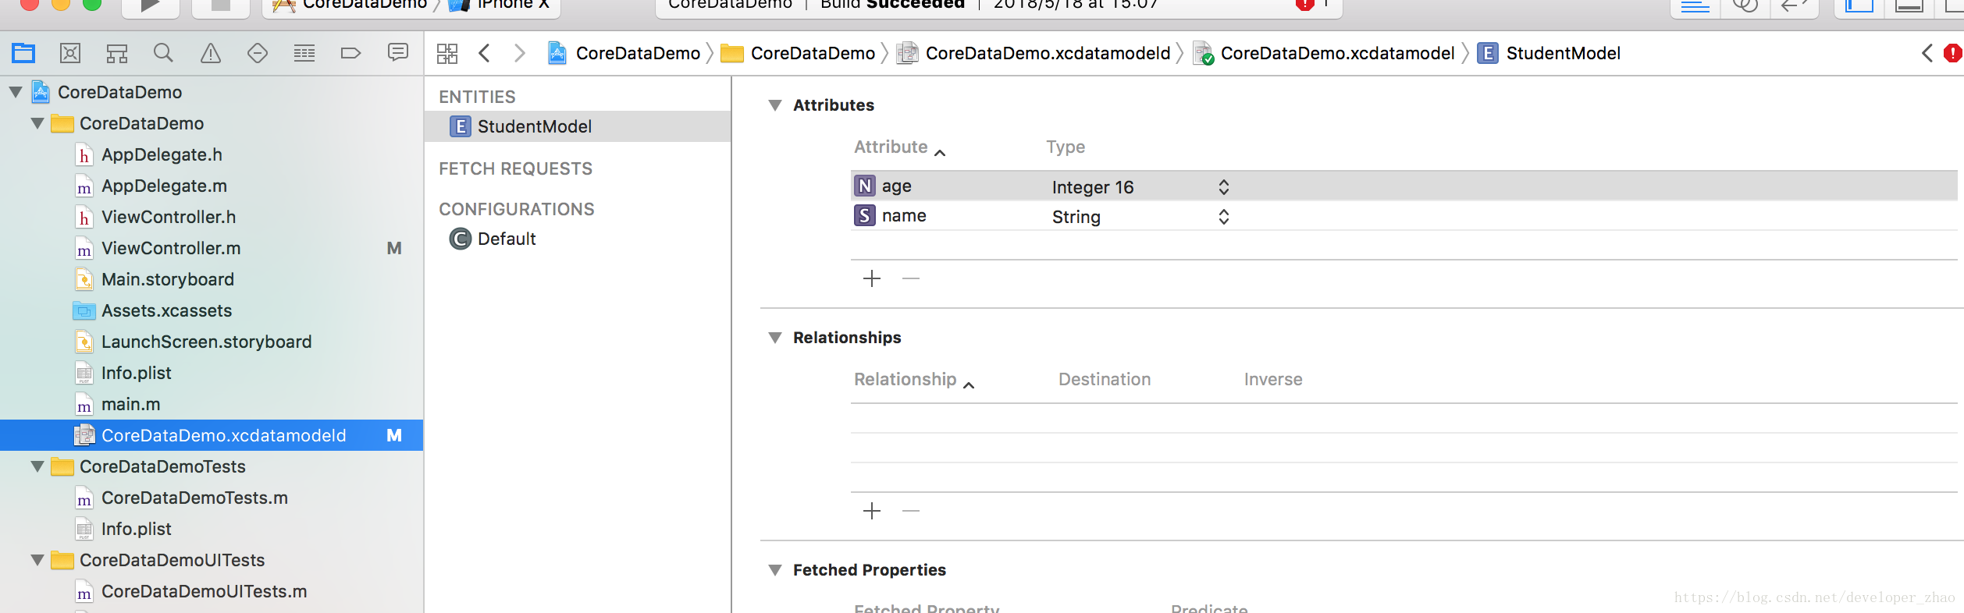Toggle the navigator panel visibility
Screen dimensions: 1964x613
click(1859, 6)
